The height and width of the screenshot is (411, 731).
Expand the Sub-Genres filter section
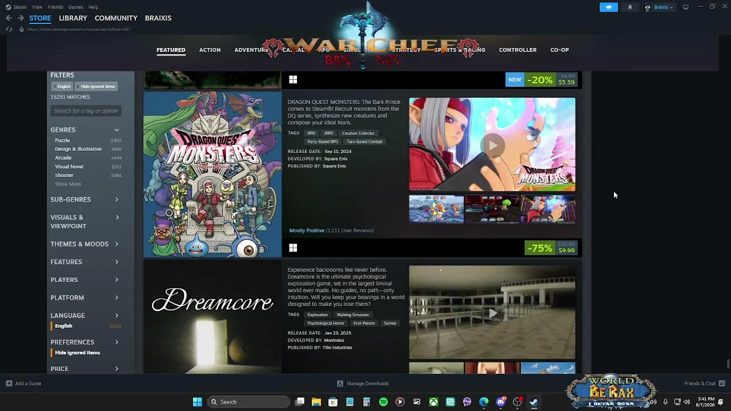coord(85,200)
